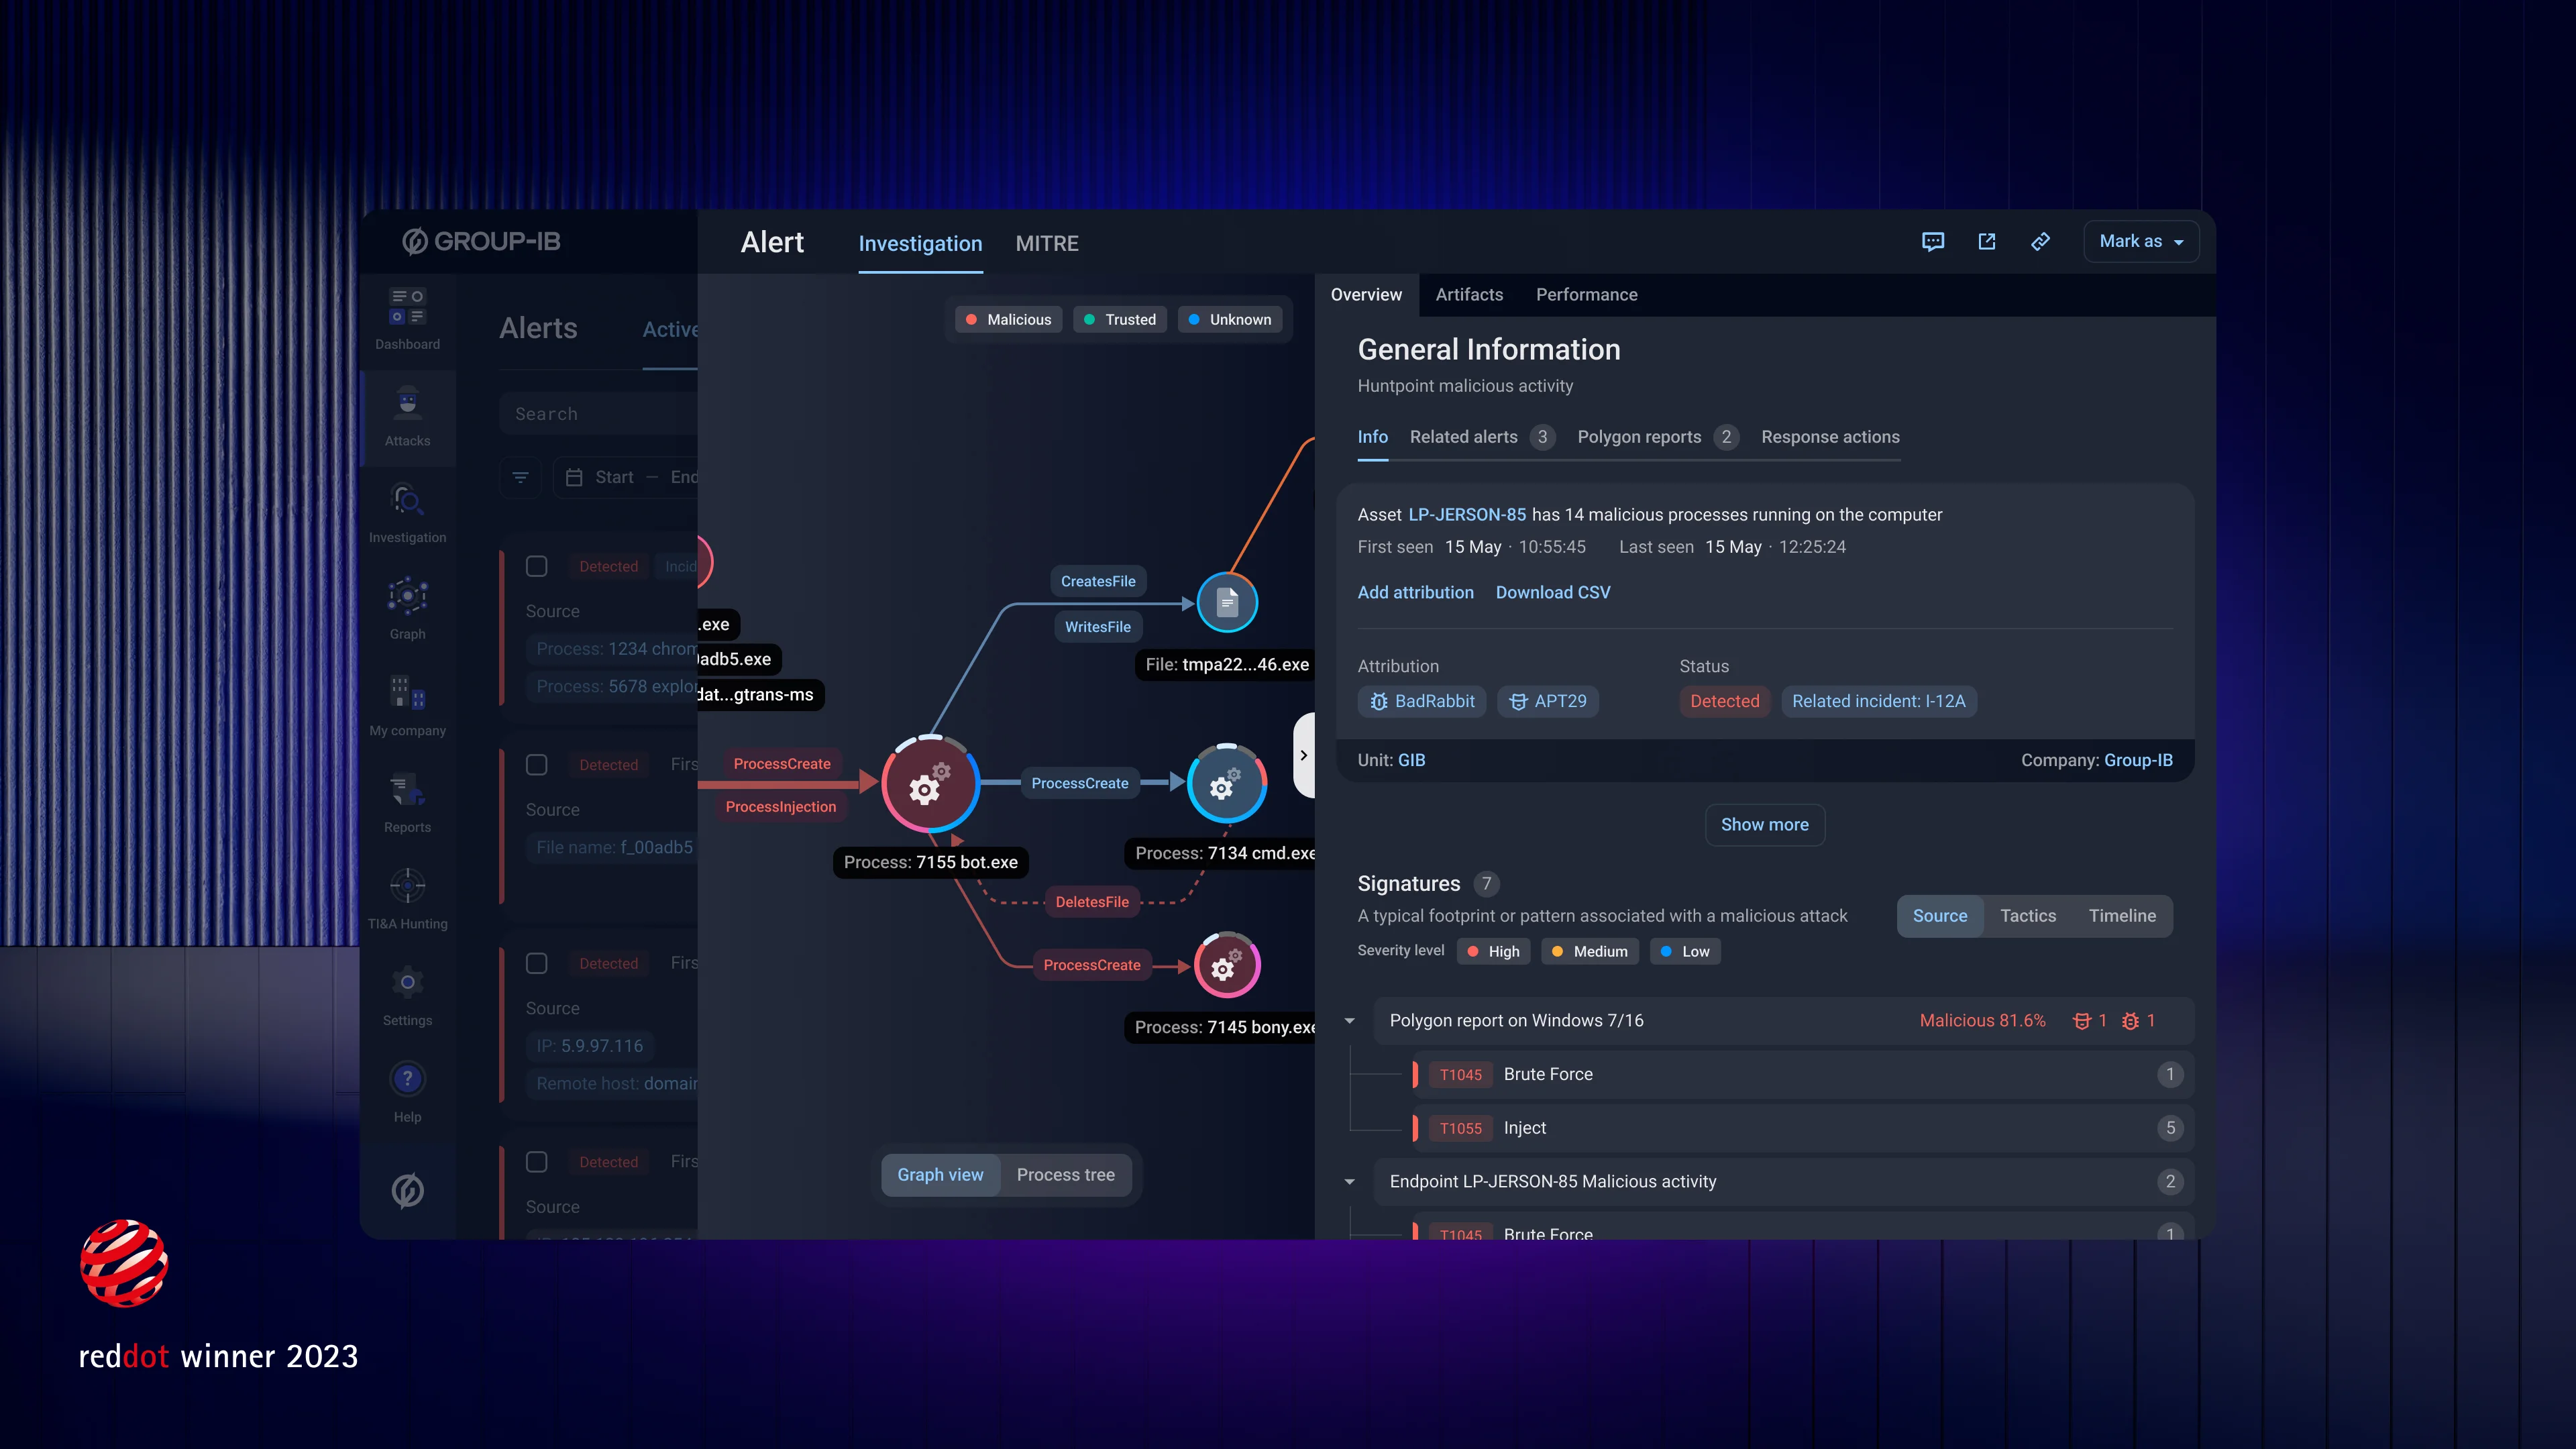Tick the checkbox on the 5.9.97.116 alert
Viewport: 2576px width, 1449px height.
[x=537, y=964]
